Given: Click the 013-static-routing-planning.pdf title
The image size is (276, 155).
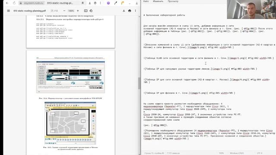Looking at the screenshot, I should point(30,11).
